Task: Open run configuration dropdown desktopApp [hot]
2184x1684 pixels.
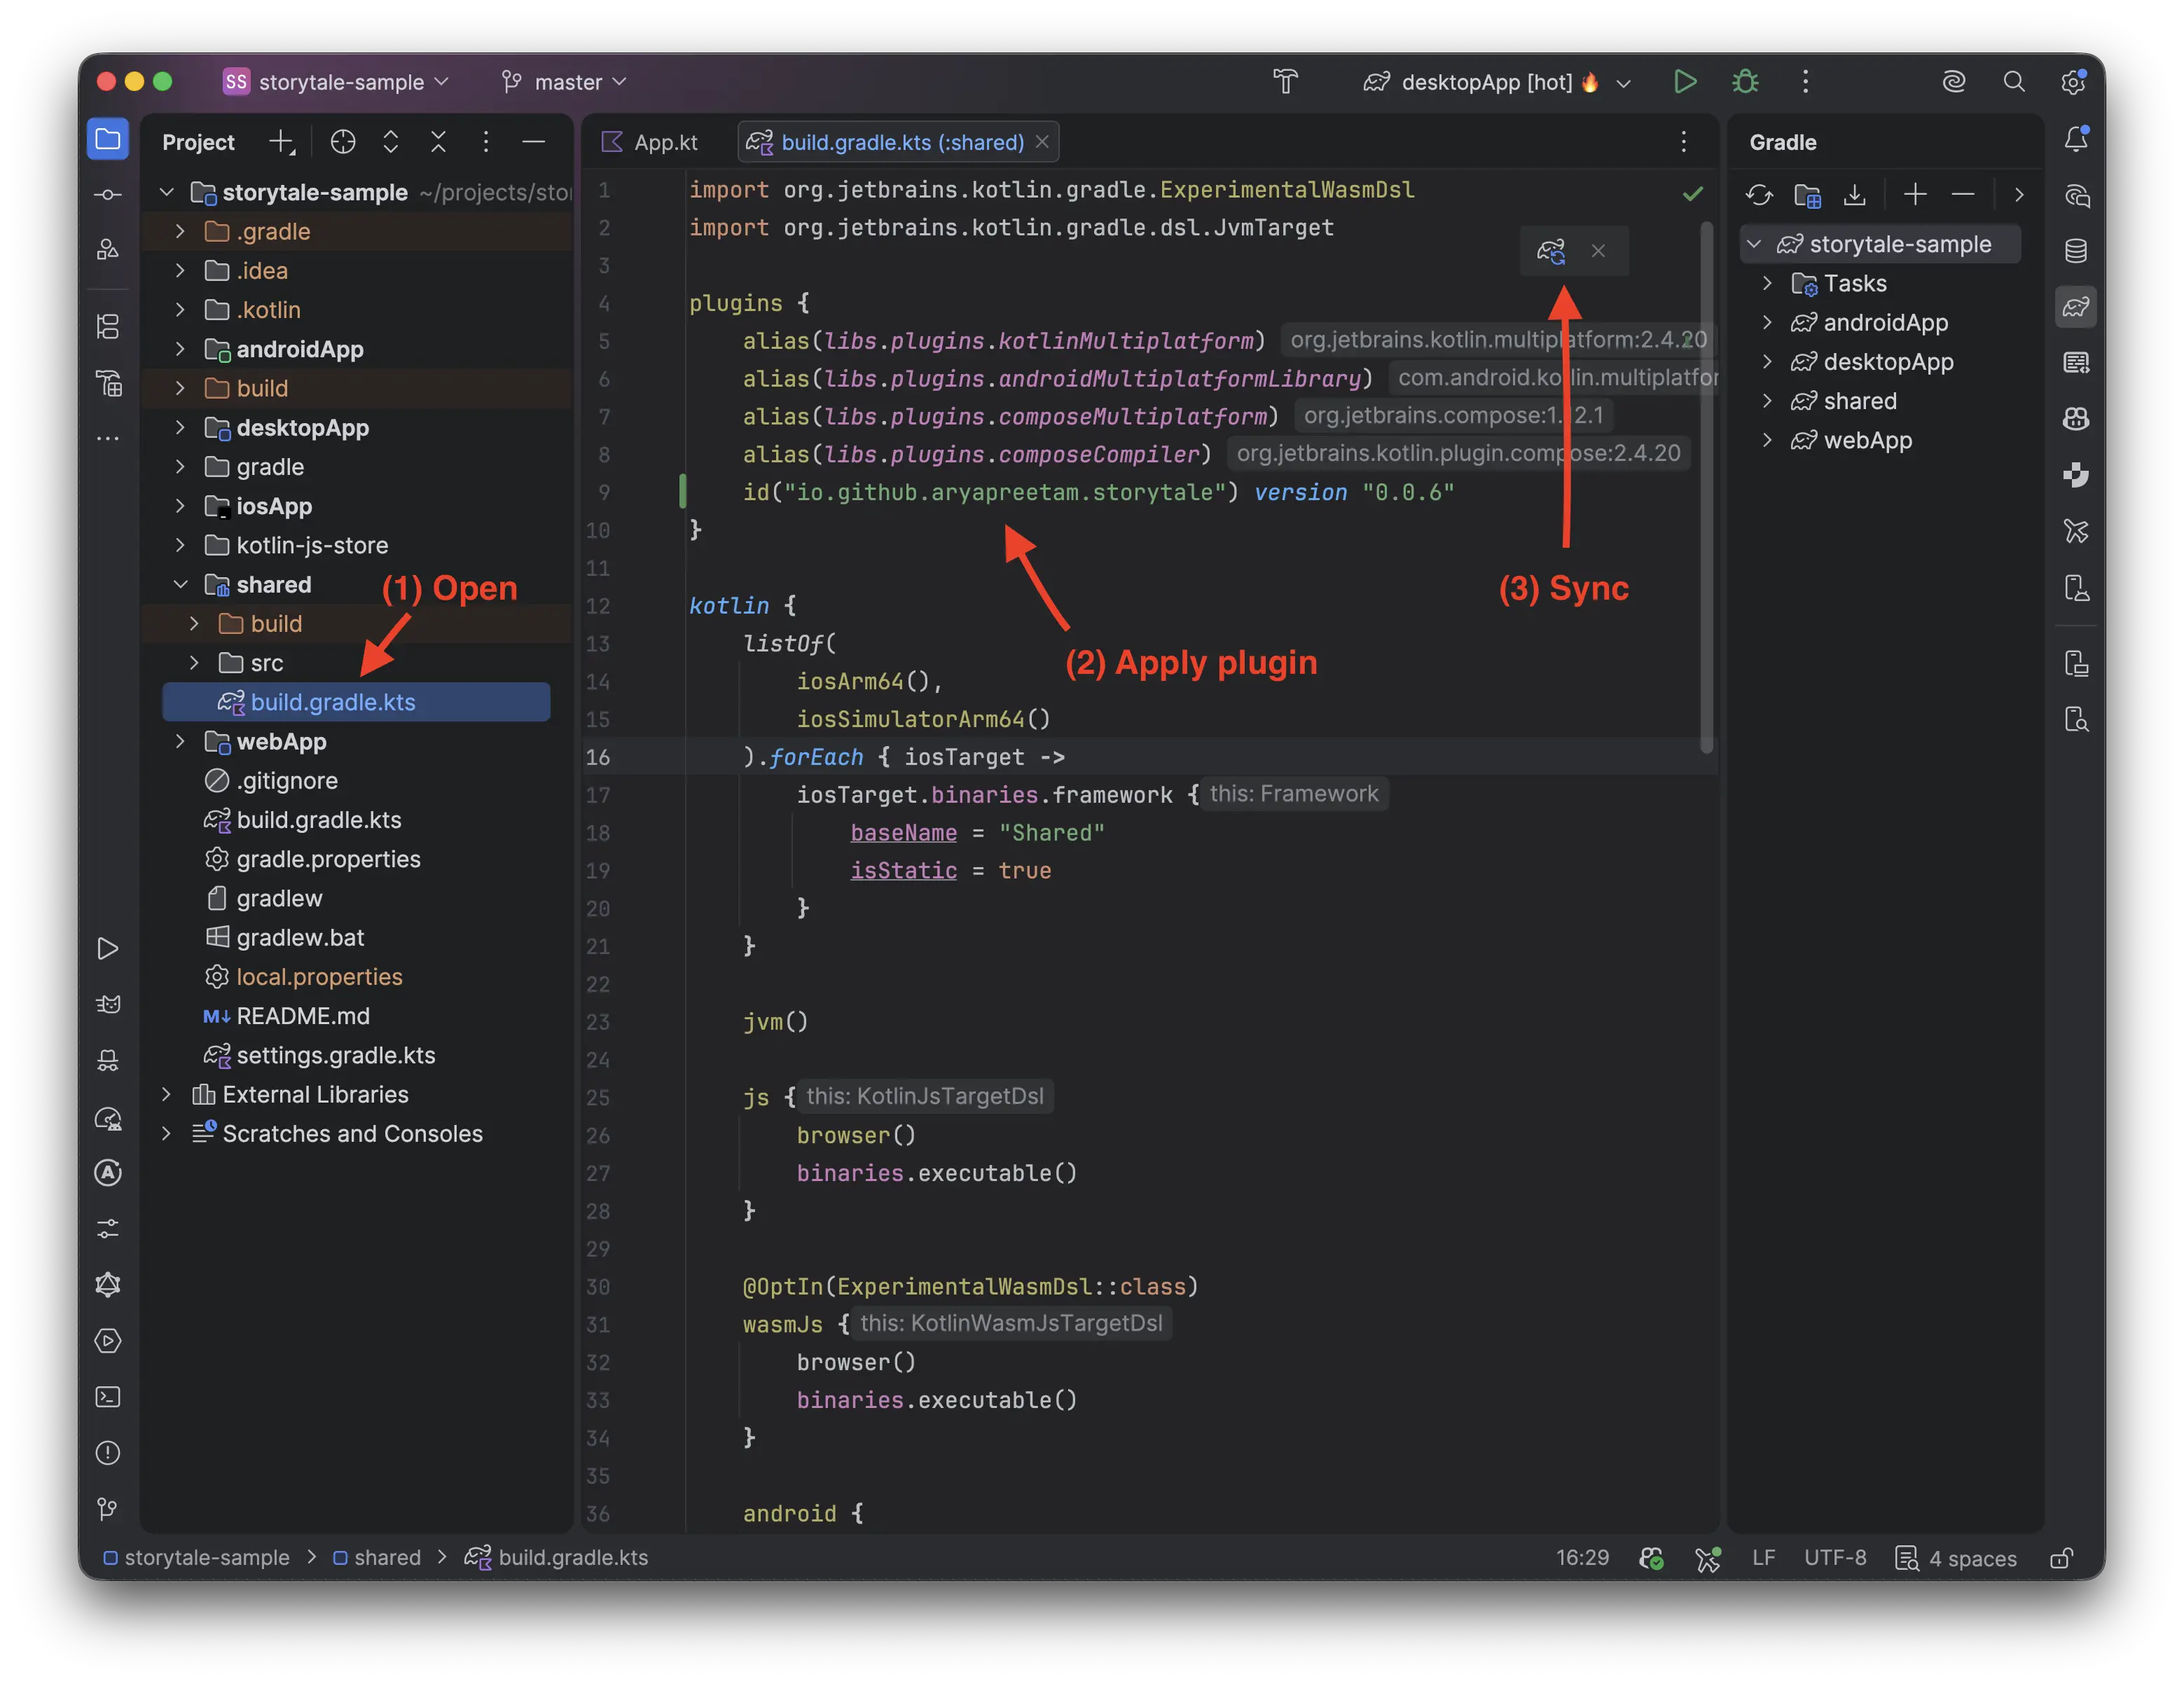Action: [1498, 82]
